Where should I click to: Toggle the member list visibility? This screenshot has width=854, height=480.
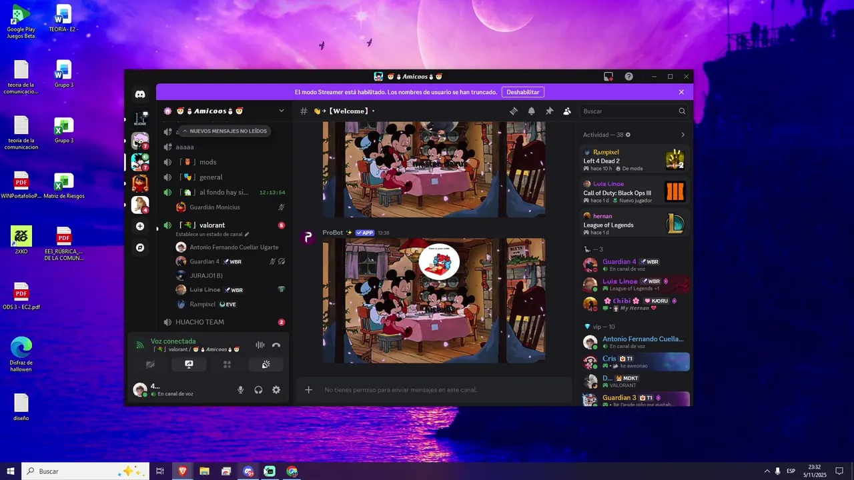tap(567, 111)
